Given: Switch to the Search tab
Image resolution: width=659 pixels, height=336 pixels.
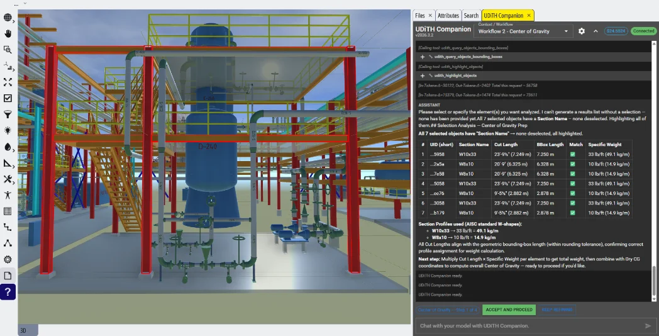Looking at the screenshot, I should (471, 16).
